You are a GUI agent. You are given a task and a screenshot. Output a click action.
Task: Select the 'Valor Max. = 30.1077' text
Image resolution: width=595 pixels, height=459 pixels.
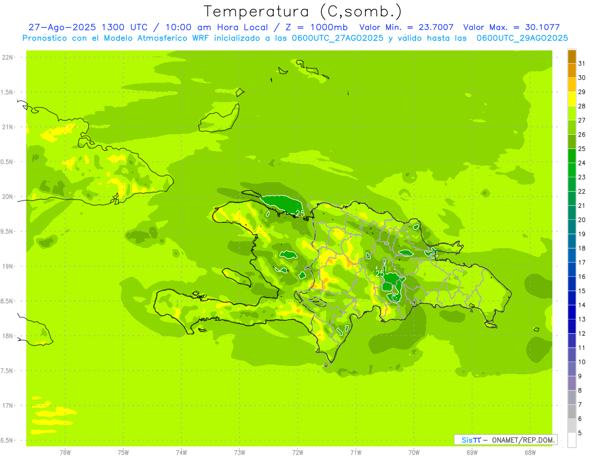[512, 27]
